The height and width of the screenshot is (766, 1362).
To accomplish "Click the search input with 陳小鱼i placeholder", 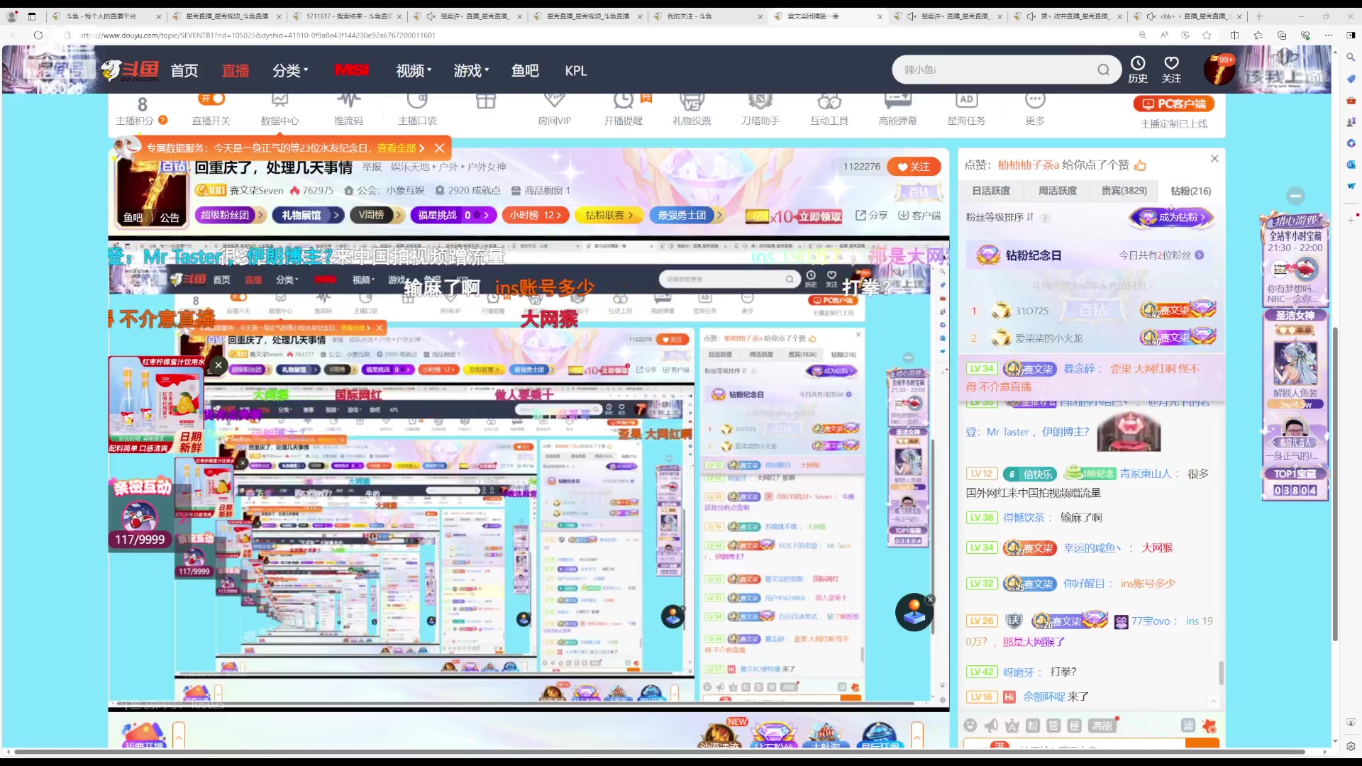I will point(993,70).
